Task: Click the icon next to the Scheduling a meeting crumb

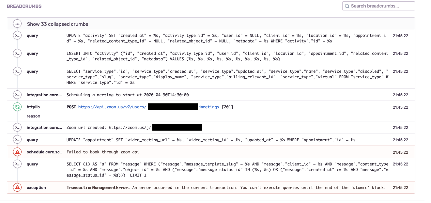Action: point(17,95)
